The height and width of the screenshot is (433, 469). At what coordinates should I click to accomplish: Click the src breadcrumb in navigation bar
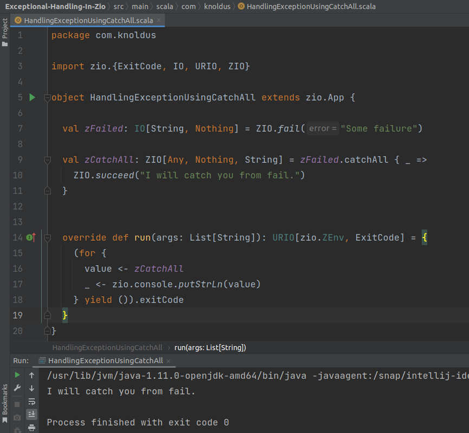[119, 6]
